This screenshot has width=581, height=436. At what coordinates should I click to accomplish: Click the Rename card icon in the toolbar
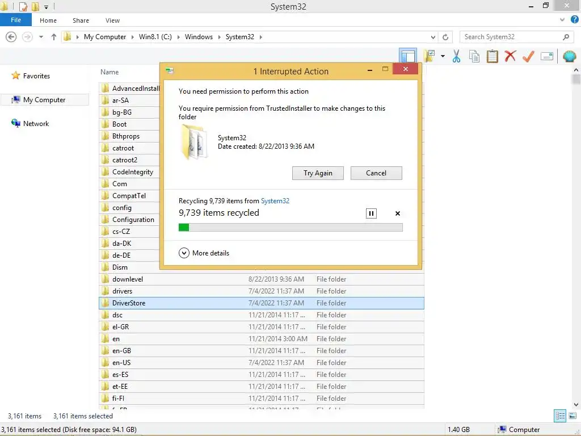coord(547,56)
